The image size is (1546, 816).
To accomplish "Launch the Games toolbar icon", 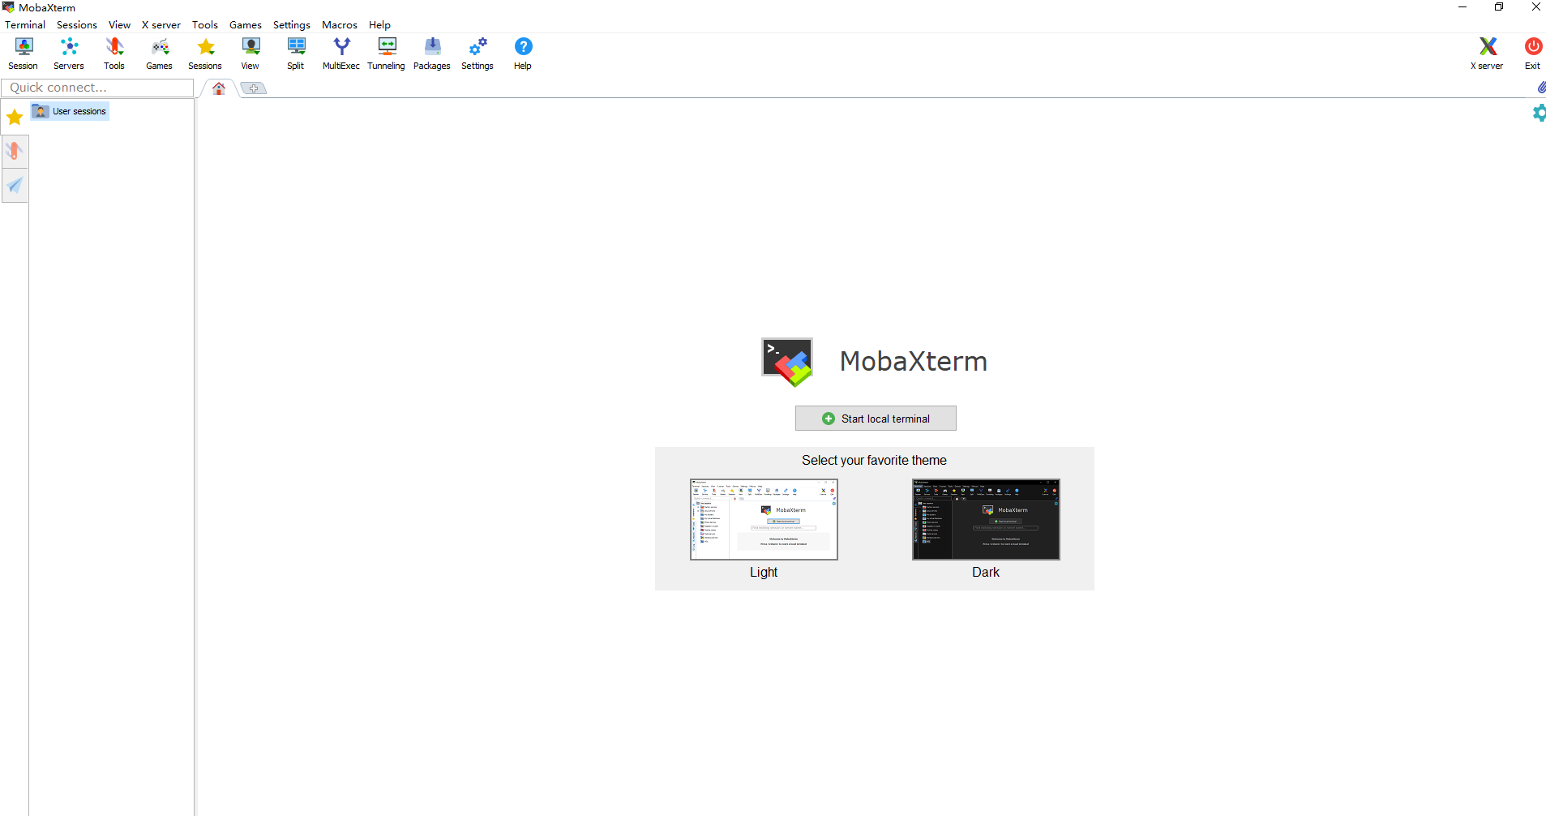I will 160,54.
